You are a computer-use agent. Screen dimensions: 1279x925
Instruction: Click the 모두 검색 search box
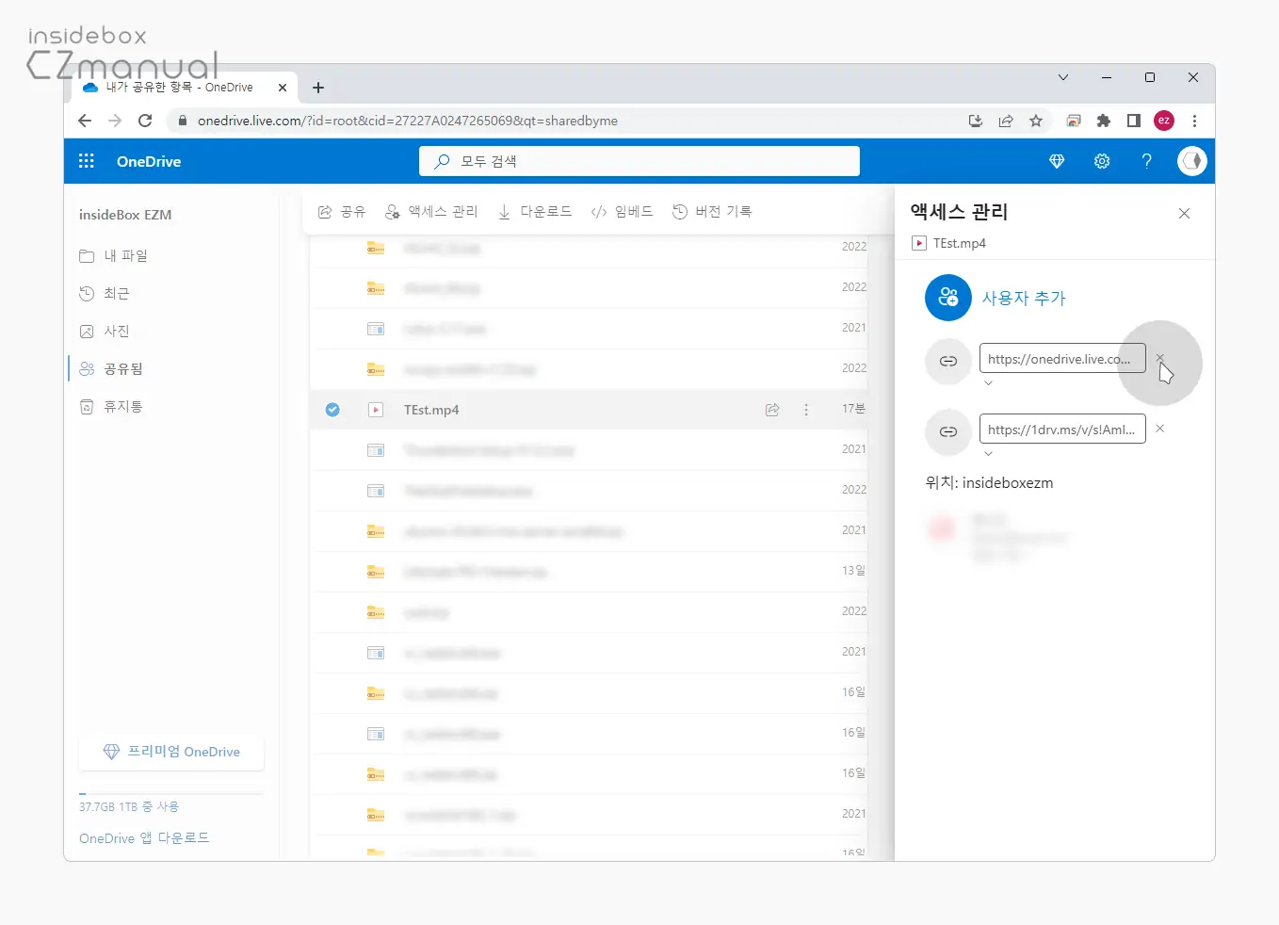[x=639, y=161]
